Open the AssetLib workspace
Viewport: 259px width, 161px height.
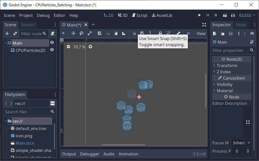pos(162,15)
